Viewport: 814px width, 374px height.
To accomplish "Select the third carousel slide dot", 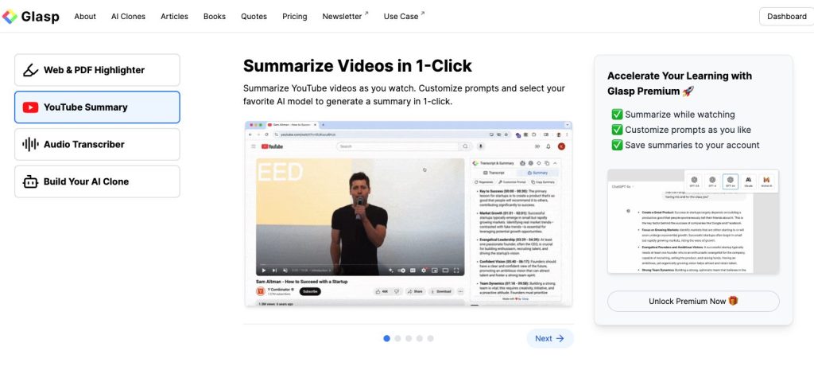I will pos(409,339).
